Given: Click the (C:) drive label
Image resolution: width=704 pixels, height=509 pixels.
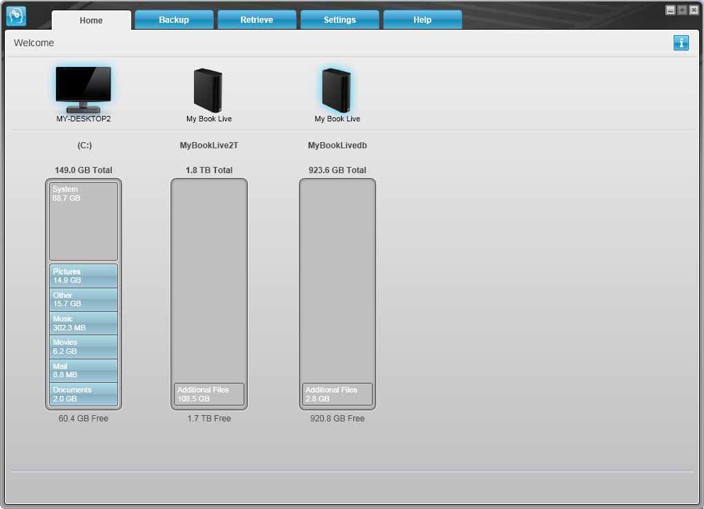Looking at the screenshot, I should tap(84, 146).
